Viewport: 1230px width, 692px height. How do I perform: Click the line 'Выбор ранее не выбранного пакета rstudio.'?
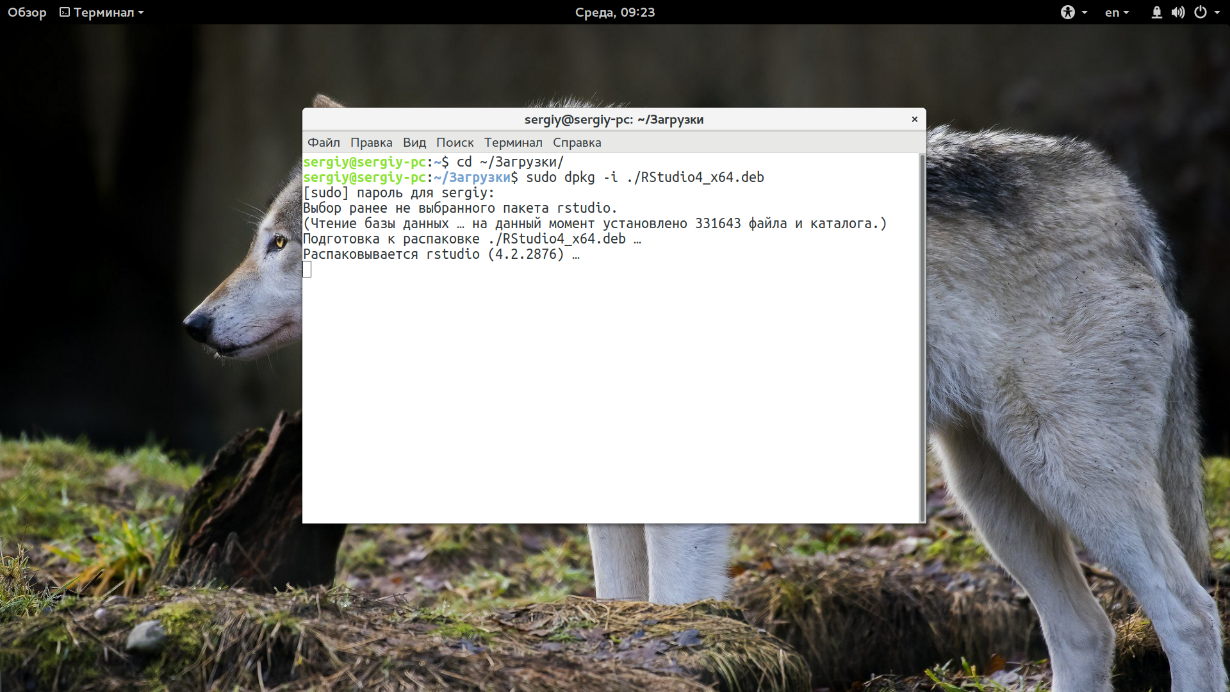point(460,208)
